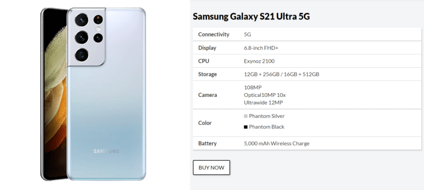The width and height of the screenshot is (424, 190).
Task: Select the Phantom Black color swatch
Action: [246, 127]
